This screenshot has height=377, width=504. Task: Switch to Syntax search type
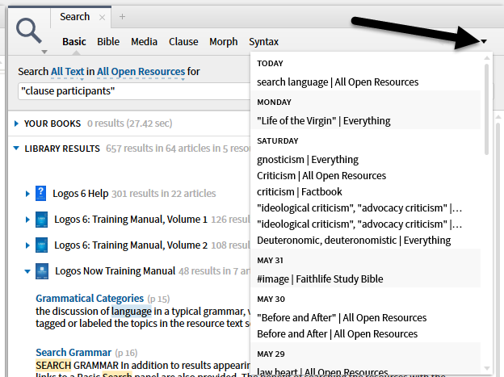coord(263,42)
